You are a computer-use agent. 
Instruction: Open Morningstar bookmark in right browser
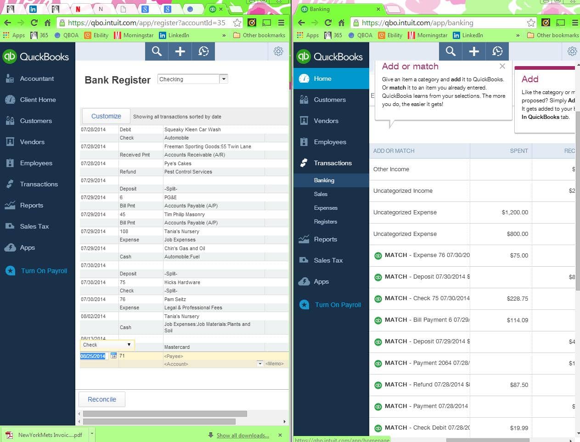pos(428,35)
